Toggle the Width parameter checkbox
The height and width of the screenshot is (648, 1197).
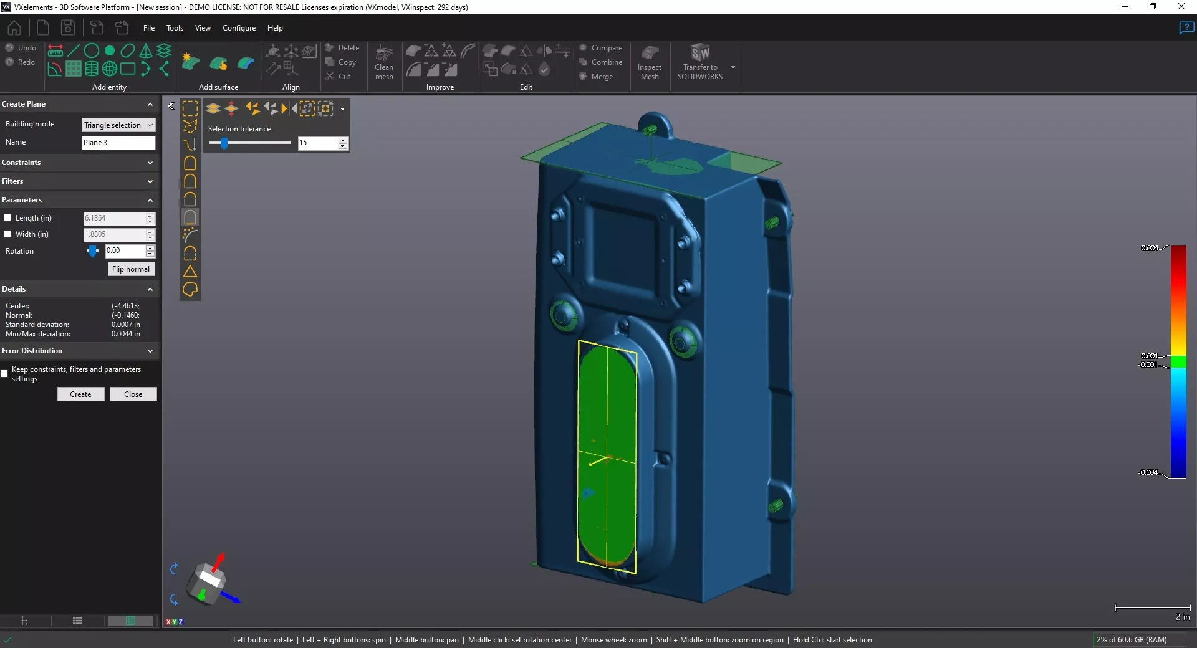[8, 234]
